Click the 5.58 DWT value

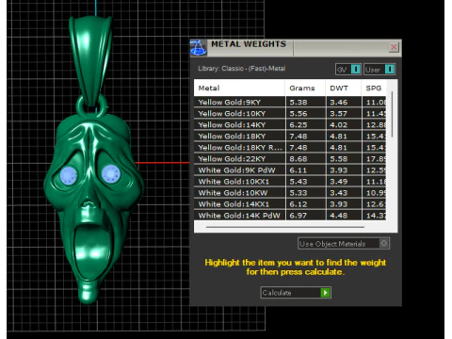[338, 159]
